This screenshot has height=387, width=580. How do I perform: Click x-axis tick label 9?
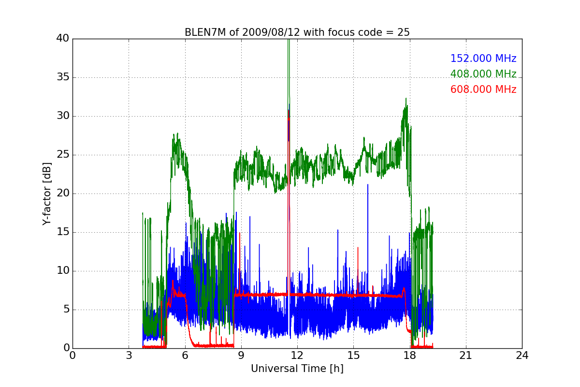(x=241, y=355)
